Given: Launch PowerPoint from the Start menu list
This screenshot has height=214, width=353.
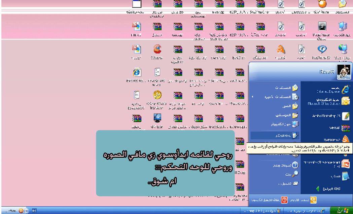Looking at the screenshot, I should click(x=331, y=164).
